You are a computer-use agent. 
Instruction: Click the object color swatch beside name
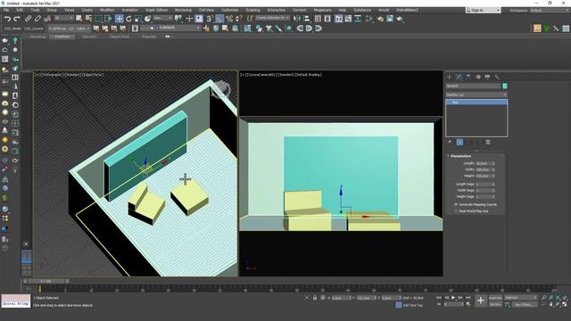coord(504,86)
